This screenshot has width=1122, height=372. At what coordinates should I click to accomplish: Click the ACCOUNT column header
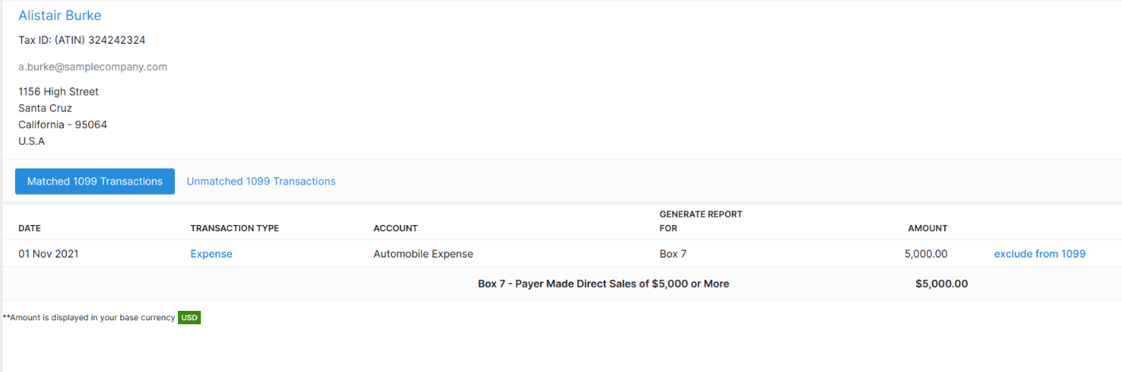coord(395,228)
